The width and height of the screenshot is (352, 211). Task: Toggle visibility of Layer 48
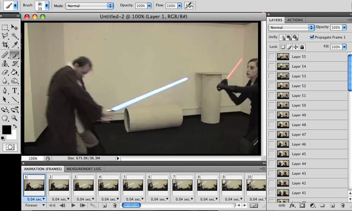click(271, 125)
